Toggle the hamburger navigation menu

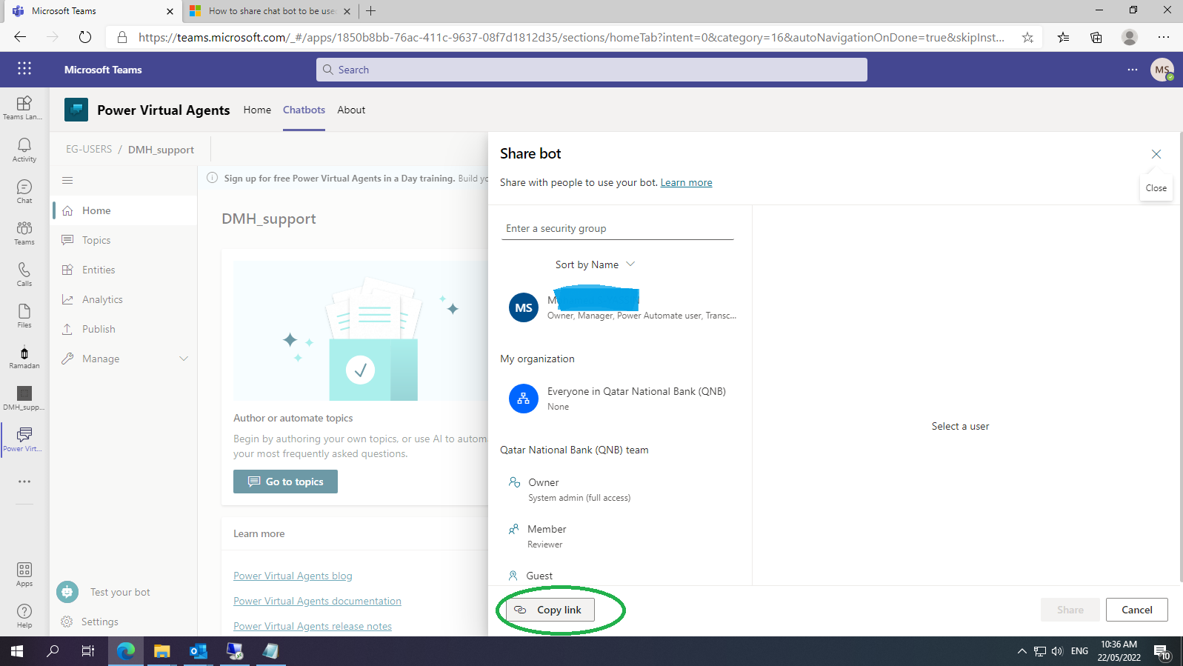pos(67,180)
